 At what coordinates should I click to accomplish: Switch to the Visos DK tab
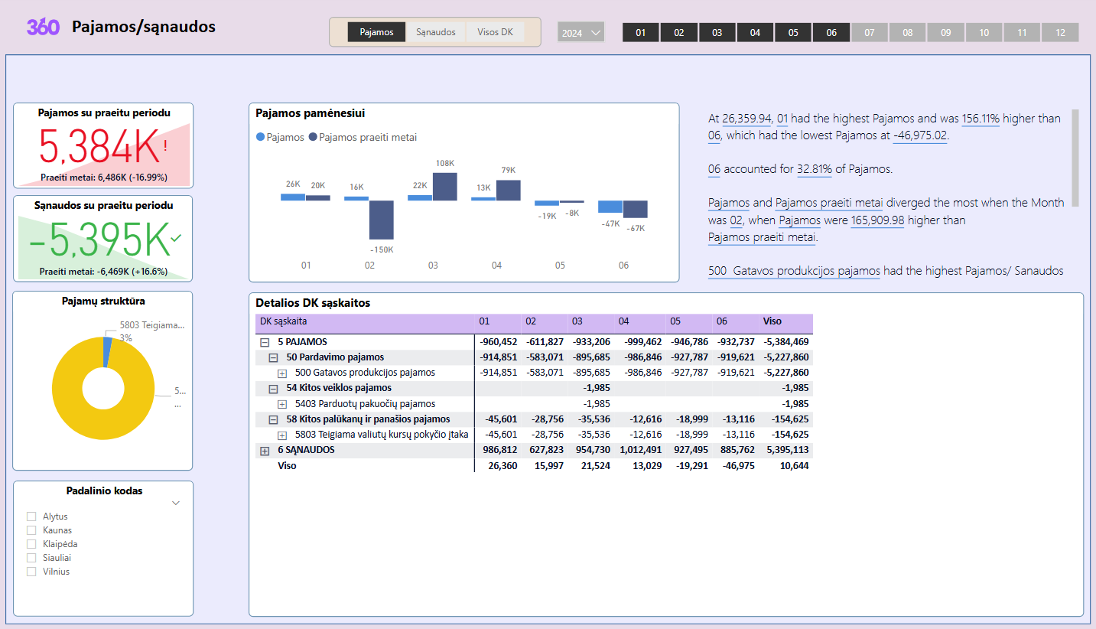[x=495, y=32]
